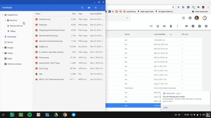
Task: Open the Audio sidebar entry
Action: click(10, 59)
